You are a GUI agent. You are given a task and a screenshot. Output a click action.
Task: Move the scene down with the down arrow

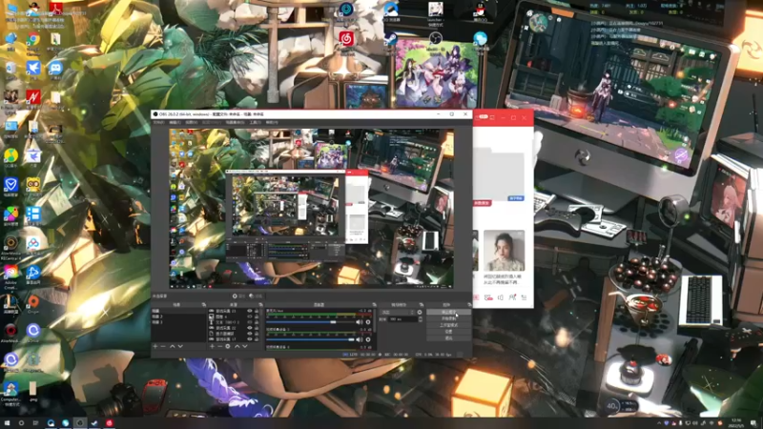click(x=180, y=346)
